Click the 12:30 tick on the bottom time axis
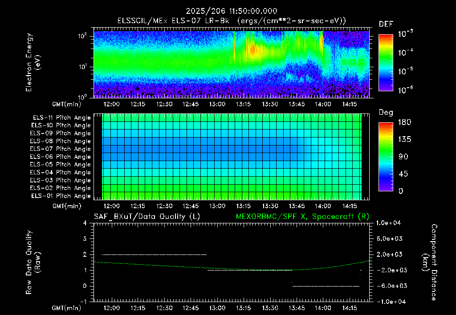Screen dimensions: 456x315 pyautogui.click(x=164, y=308)
